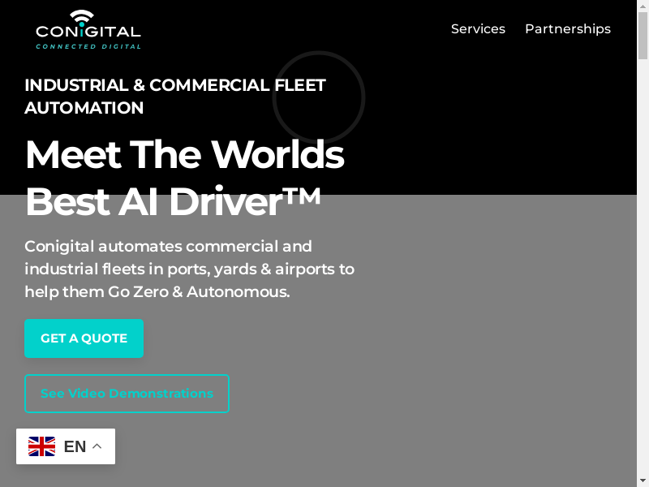
Task: Click the circular ring icon in the hero
Action: [x=319, y=97]
